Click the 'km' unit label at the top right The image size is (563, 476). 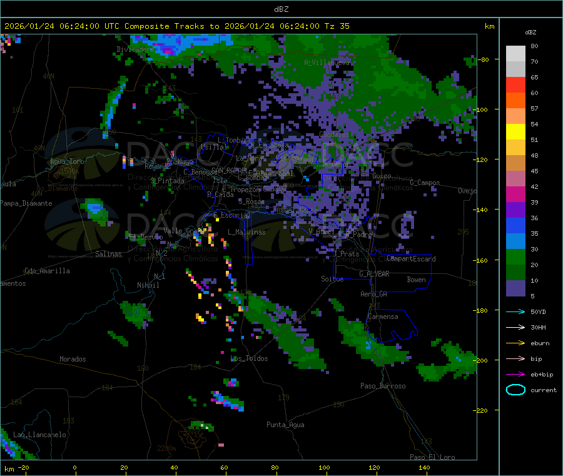pyautogui.click(x=489, y=26)
